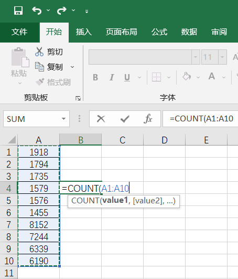Toggle Italic formatting button
Image resolution: width=238 pixels, height=279 pixels.
tap(112, 77)
